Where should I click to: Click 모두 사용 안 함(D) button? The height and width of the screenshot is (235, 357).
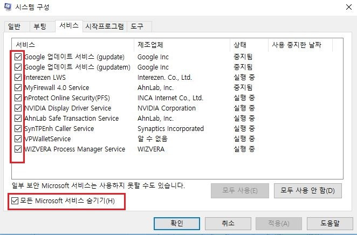click(x=307, y=190)
